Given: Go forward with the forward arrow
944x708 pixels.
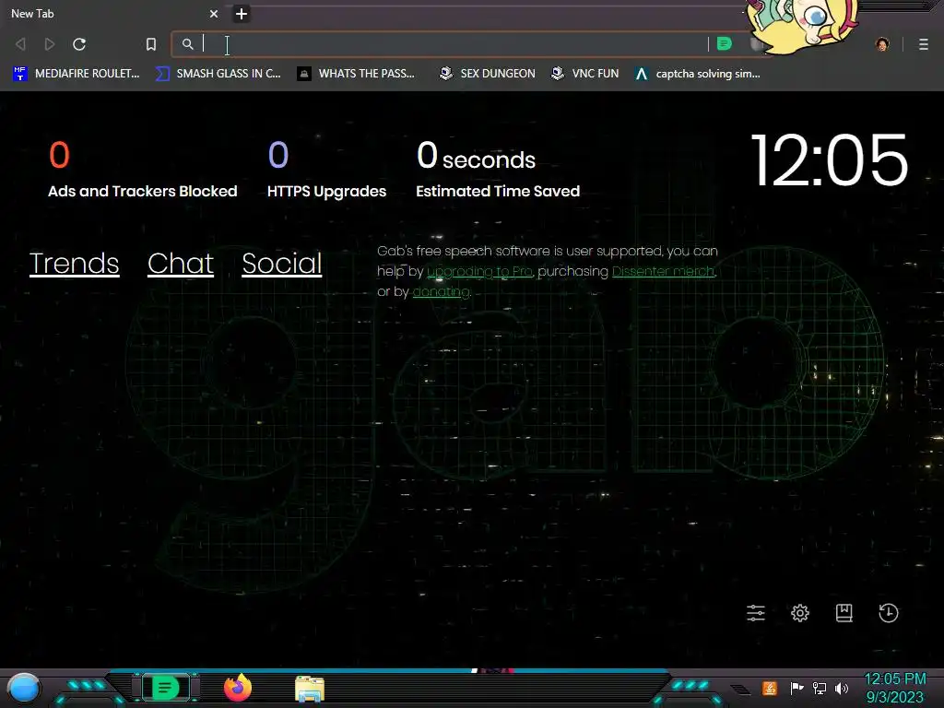Looking at the screenshot, I should tap(50, 44).
